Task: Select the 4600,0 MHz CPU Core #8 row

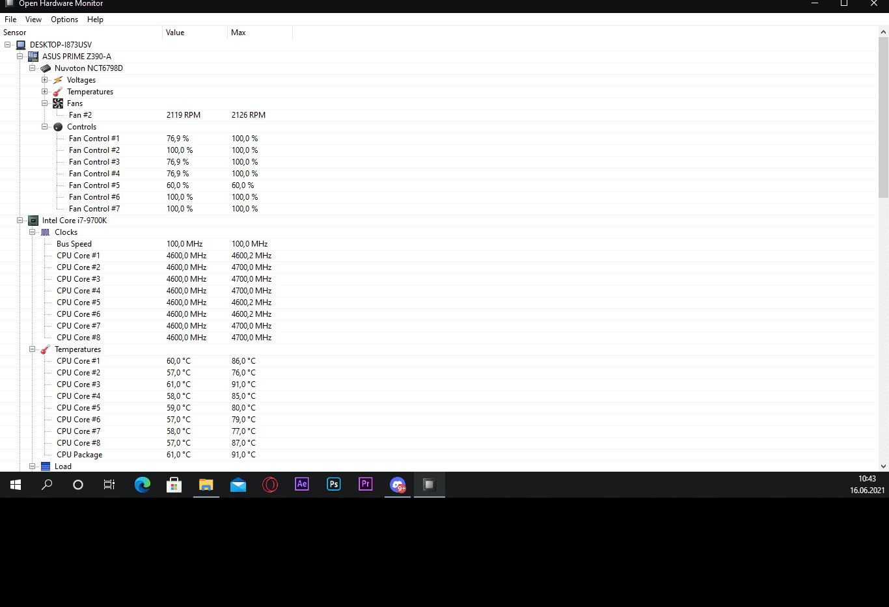Action: pos(439,338)
